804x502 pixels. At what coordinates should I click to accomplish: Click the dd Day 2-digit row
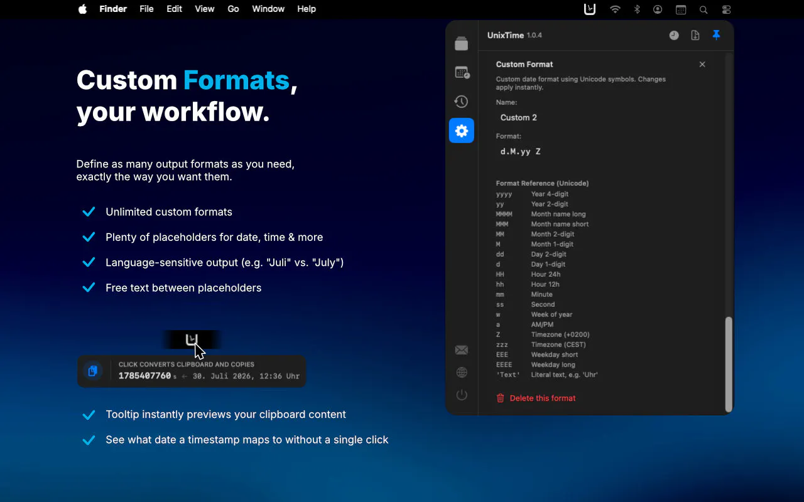[x=531, y=254]
